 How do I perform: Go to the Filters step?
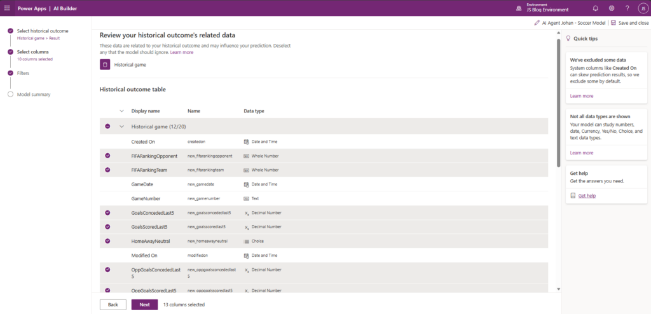tap(23, 73)
